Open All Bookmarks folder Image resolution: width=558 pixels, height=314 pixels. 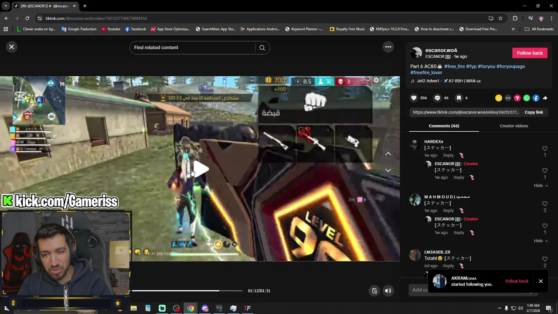(539, 29)
